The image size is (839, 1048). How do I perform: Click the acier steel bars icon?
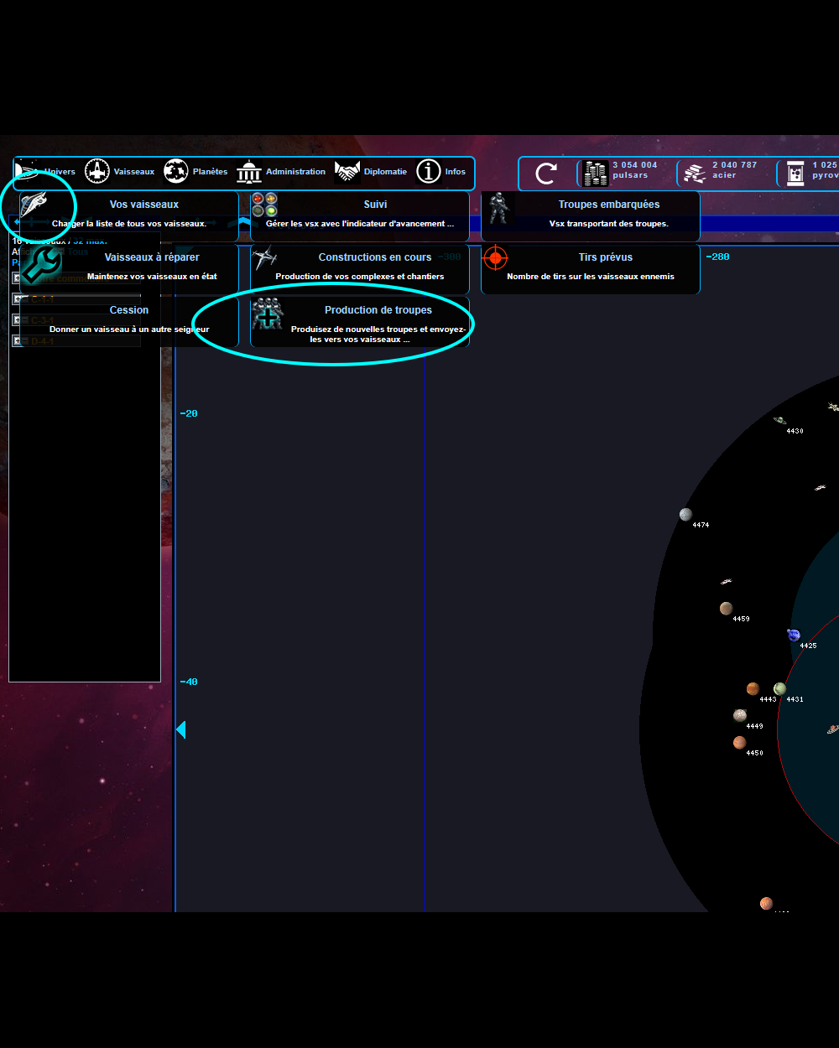tap(695, 174)
